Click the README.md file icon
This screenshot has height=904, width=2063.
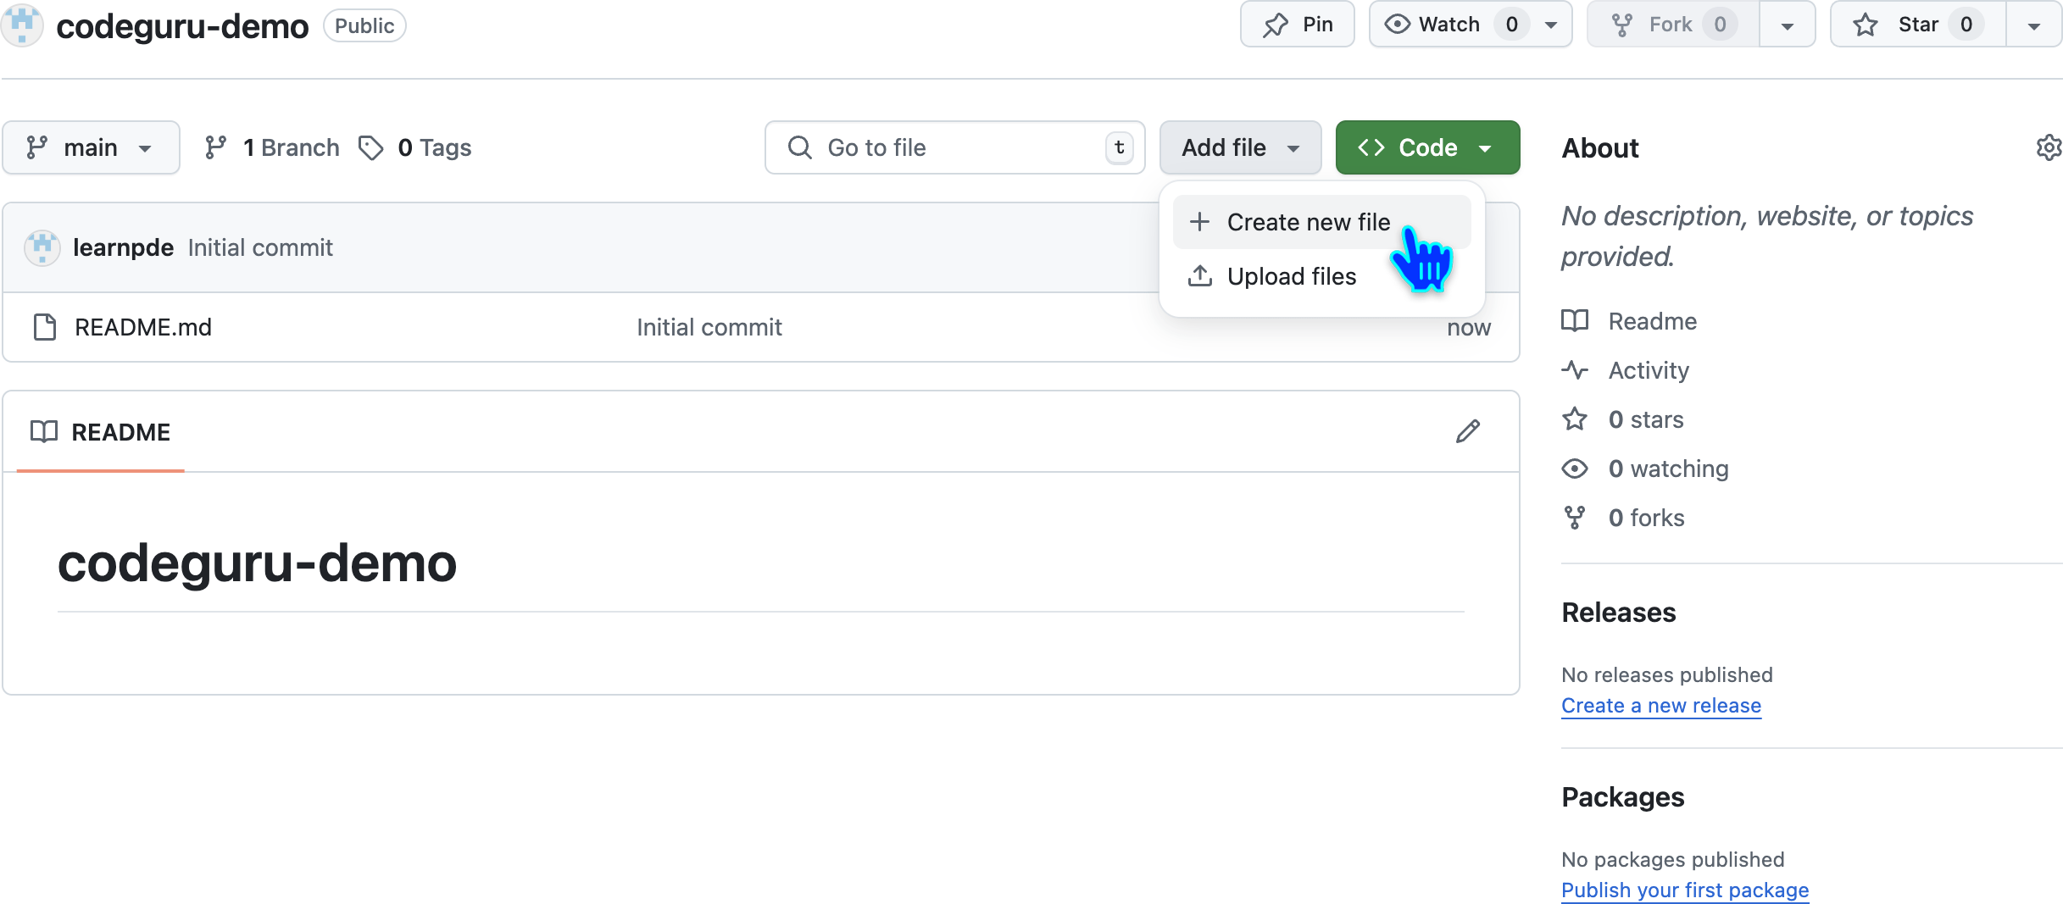(x=44, y=327)
